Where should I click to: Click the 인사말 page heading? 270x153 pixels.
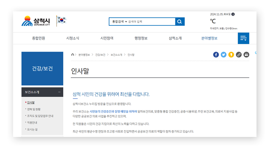[x=80, y=71]
